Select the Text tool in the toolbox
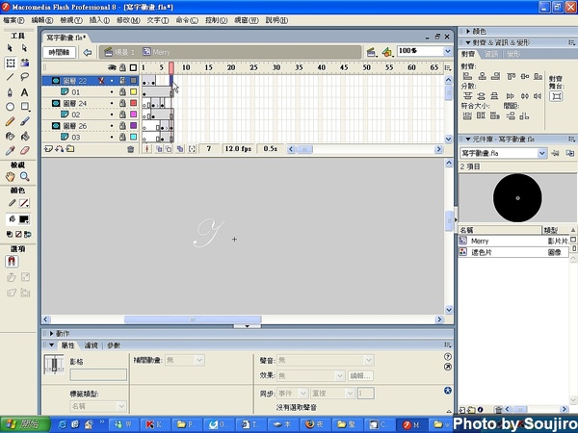 point(24,91)
